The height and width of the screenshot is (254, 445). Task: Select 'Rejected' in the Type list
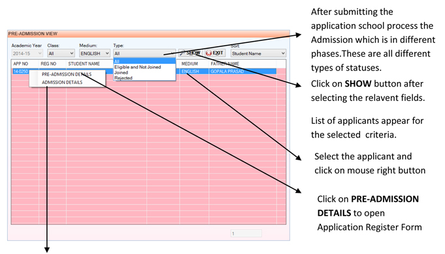(x=124, y=78)
